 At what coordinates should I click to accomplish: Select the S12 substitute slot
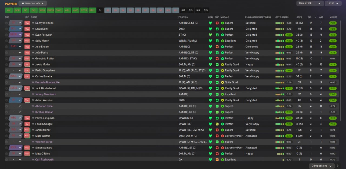point(183,10)
